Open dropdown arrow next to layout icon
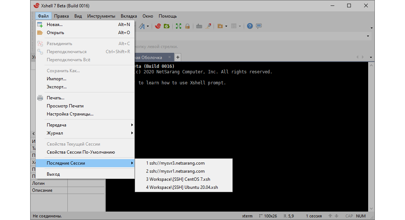This screenshot has height=220, width=405. click(x=240, y=26)
